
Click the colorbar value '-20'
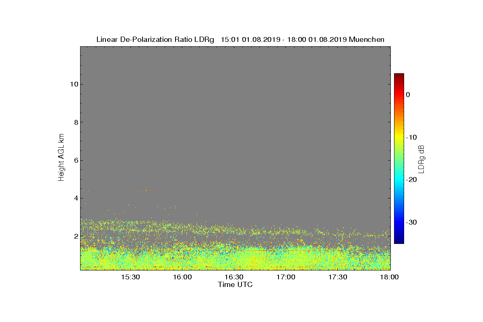point(411,180)
